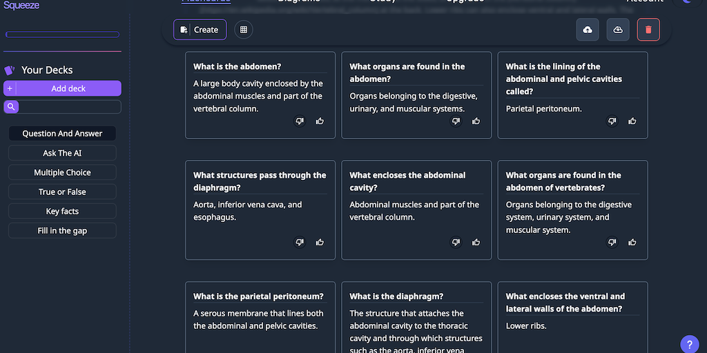Image resolution: width=707 pixels, height=353 pixels.
Task: Click the Add deck button
Action: [68, 88]
